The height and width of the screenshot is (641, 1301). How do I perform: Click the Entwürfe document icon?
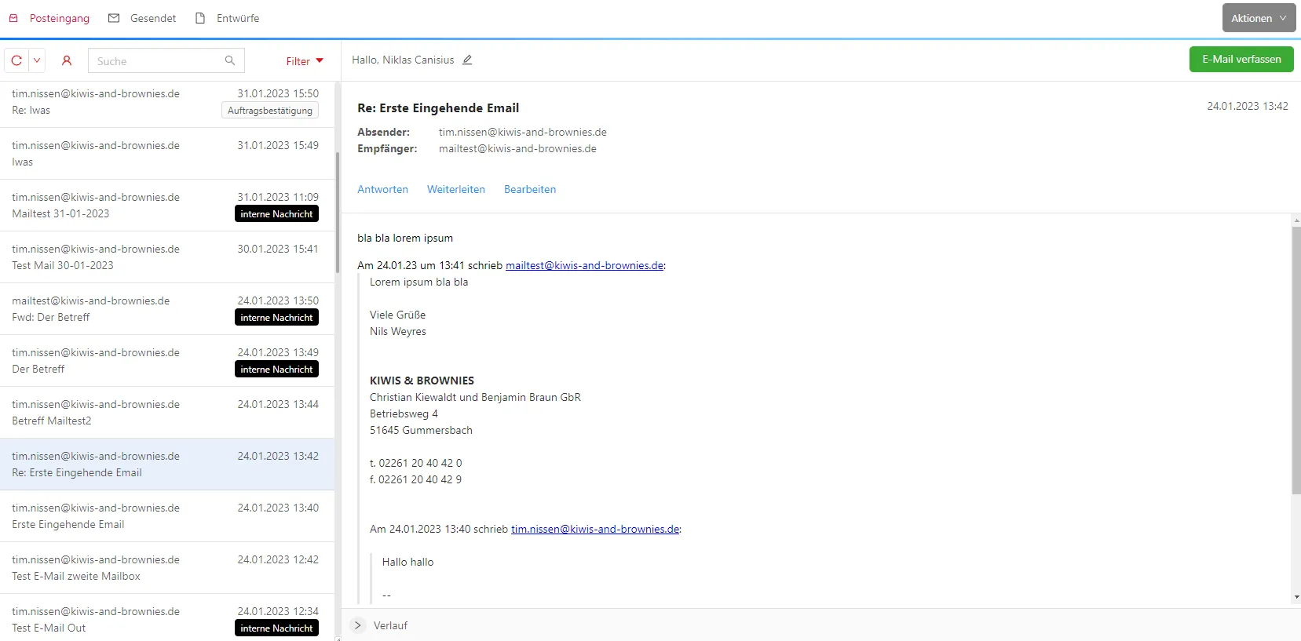point(200,18)
